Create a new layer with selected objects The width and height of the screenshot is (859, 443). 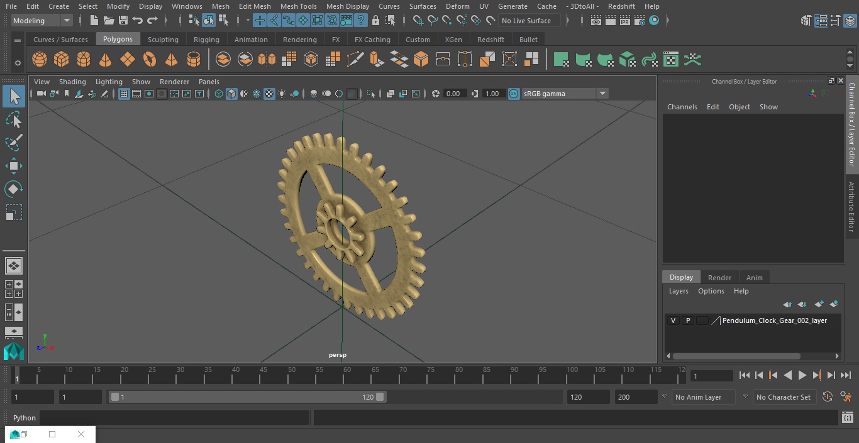[834, 304]
